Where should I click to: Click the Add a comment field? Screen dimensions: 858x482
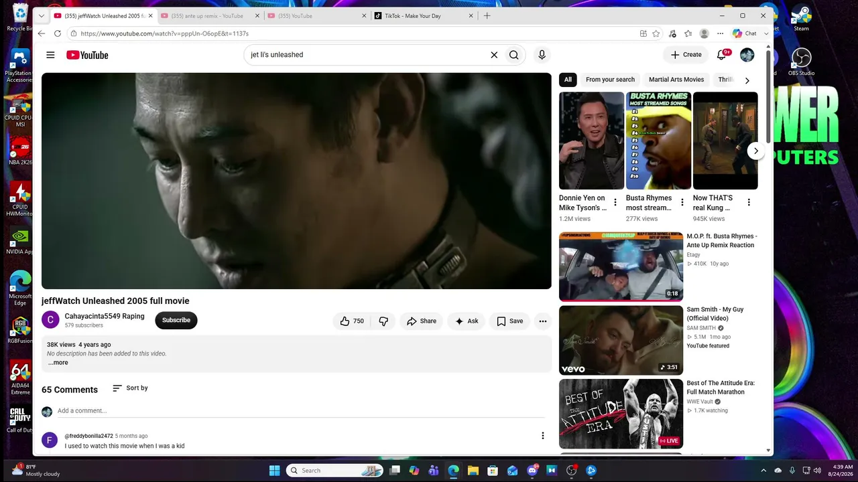point(301,411)
